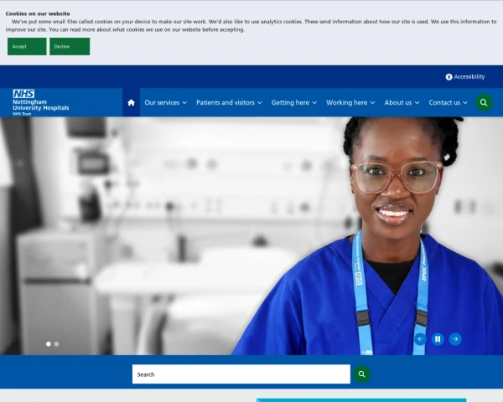Click into the Search input field
Image resolution: width=503 pixels, height=402 pixels.
point(241,374)
